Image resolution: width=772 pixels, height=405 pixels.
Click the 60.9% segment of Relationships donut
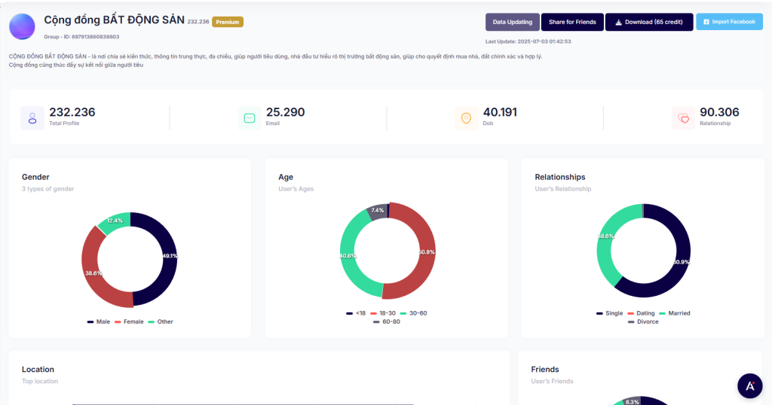click(x=682, y=262)
